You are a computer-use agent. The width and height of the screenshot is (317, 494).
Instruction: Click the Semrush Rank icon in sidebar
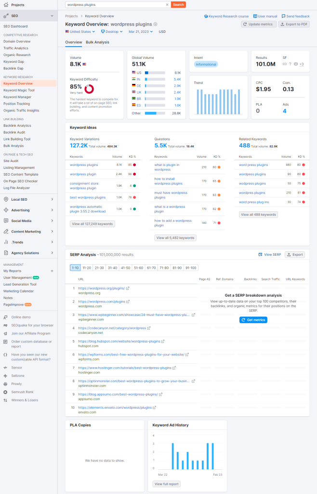point(6,392)
